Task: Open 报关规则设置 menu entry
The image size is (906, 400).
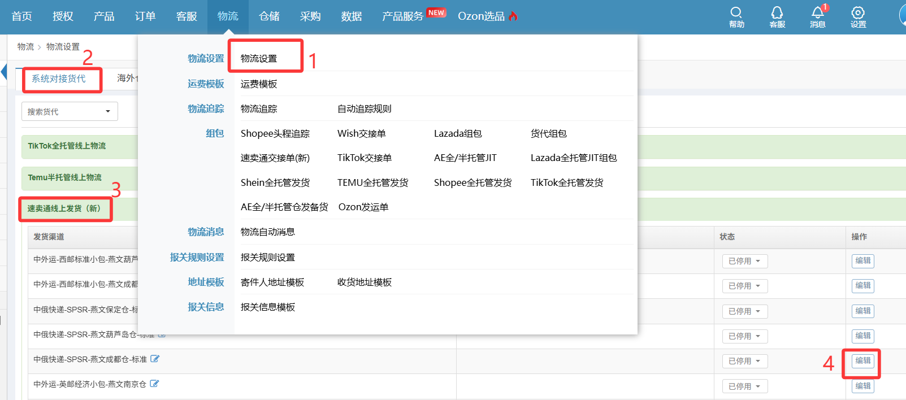Action: [x=268, y=258]
